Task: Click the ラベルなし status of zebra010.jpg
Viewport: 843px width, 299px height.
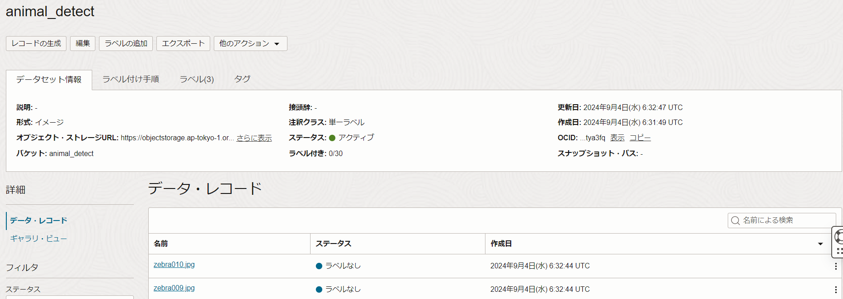Action: 343,266
